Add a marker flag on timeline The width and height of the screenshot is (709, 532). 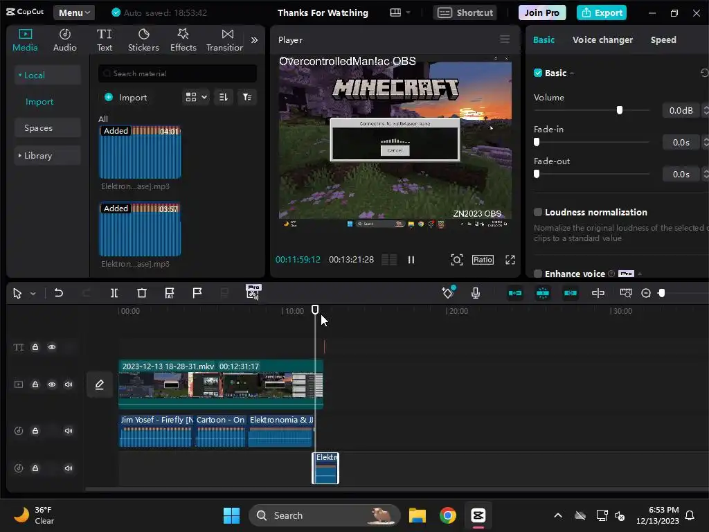[197, 293]
